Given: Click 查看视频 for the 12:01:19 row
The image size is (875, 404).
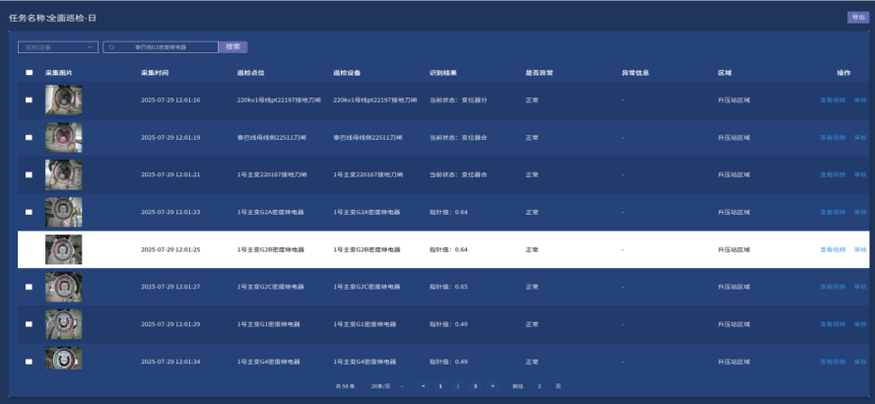Looking at the screenshot, I should point(833,138).
